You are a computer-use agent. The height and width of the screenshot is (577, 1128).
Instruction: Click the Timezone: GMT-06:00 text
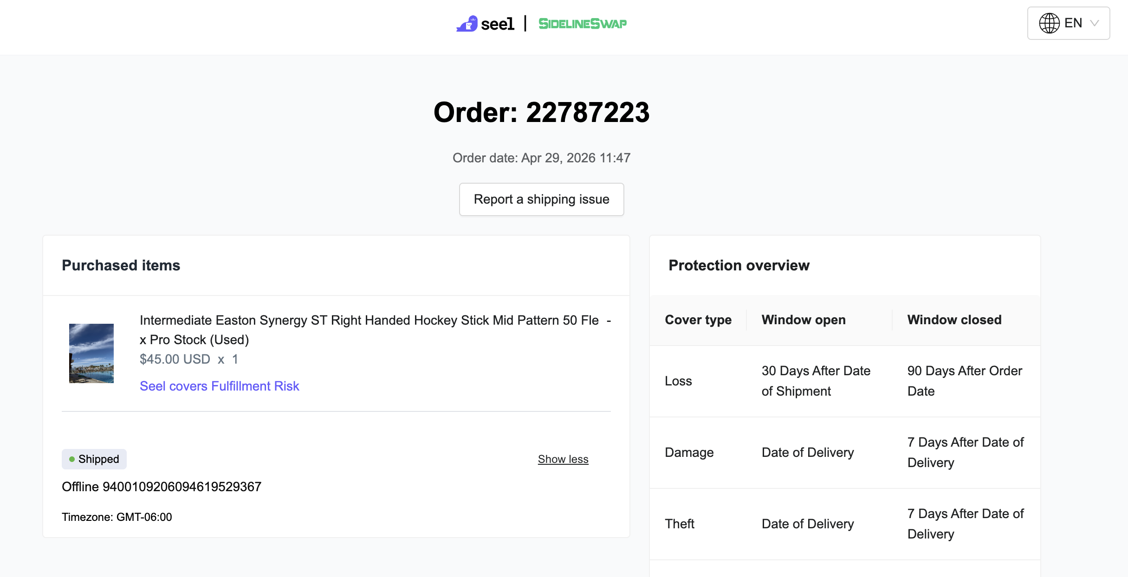[117, 517]
